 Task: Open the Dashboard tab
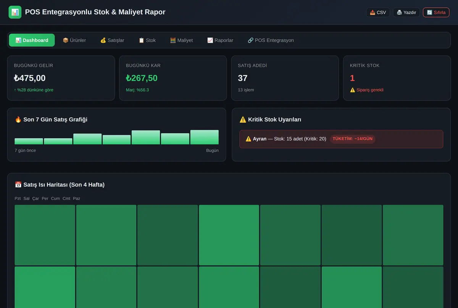pos(32,40)
